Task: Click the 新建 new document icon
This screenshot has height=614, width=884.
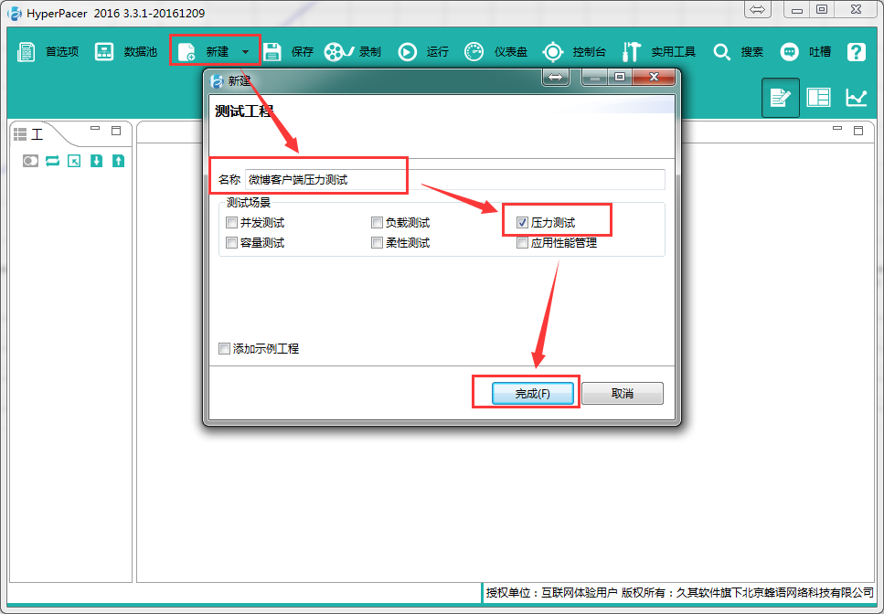Action: [186, 52]
